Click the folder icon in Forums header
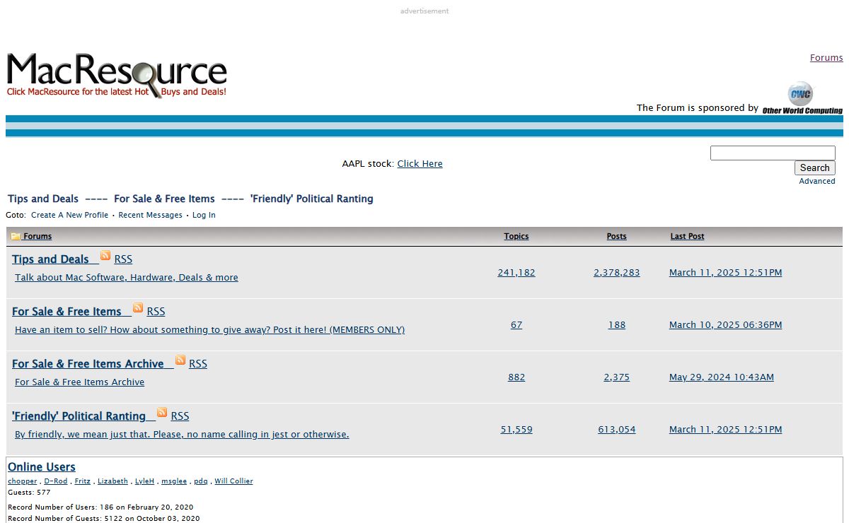This screenshot has width=849, height=523. click(16, 237)
